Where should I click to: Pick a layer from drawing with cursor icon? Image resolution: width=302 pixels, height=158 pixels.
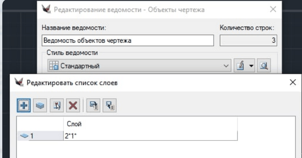coord(56,105)
